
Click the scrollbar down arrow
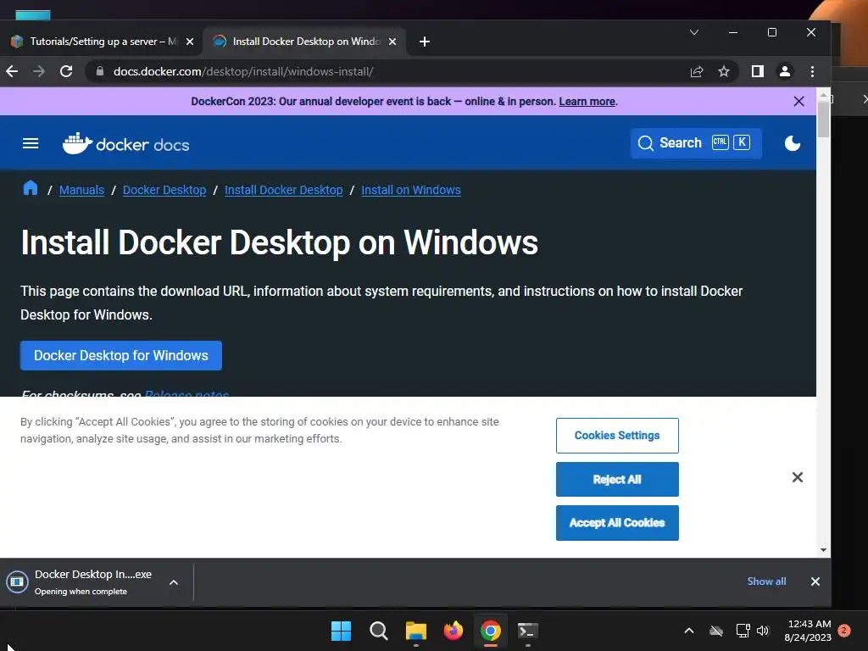[x=823, y=549]
